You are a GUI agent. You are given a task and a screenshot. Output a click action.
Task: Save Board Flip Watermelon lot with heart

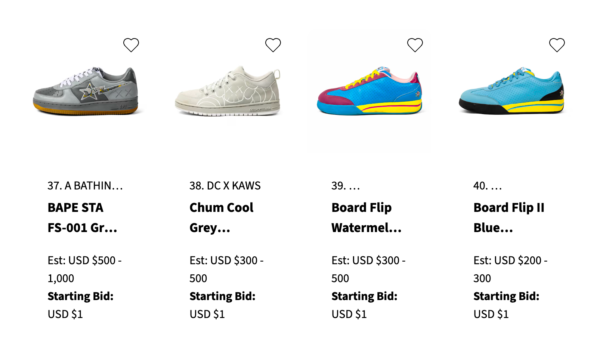coord(415,45)
